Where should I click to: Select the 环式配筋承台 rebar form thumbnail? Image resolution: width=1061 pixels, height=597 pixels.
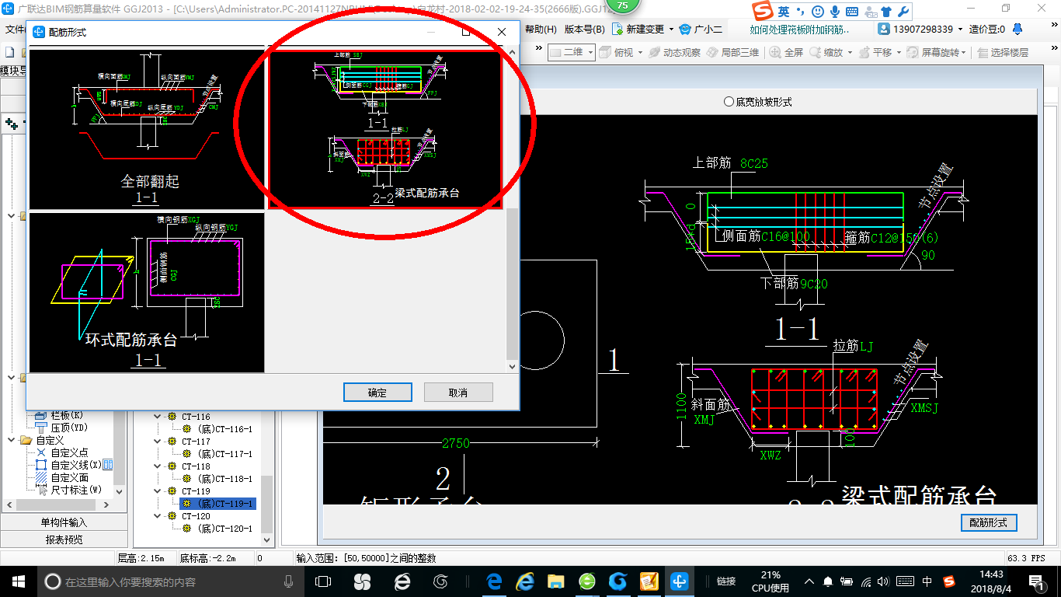click(147, 292)
